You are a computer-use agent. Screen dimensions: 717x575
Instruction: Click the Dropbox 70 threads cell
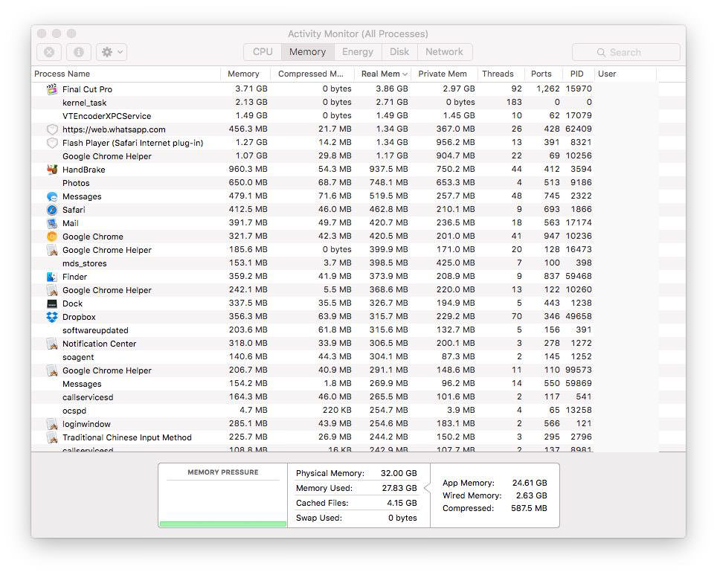click(x=517, y=317)
